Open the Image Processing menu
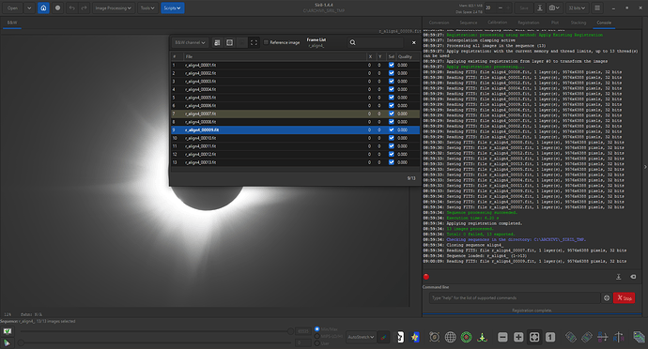The width and height of the screenshot is (648, 349). [x=113, y=8]
